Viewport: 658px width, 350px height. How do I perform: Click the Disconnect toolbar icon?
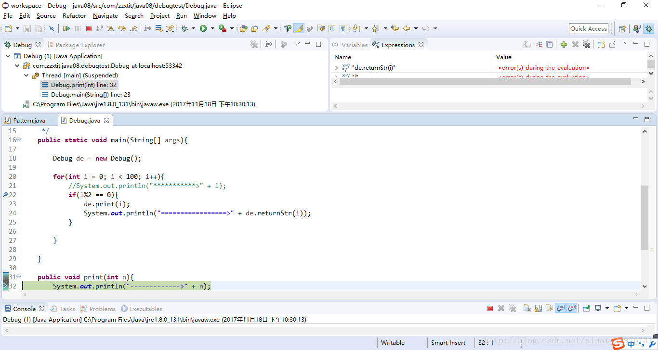(100, 28)
